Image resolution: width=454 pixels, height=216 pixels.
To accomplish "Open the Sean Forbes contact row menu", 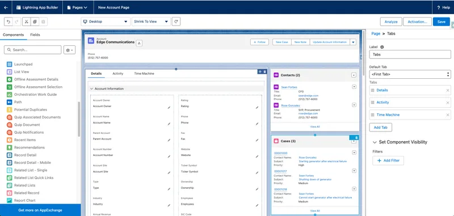I will [354, 87].
